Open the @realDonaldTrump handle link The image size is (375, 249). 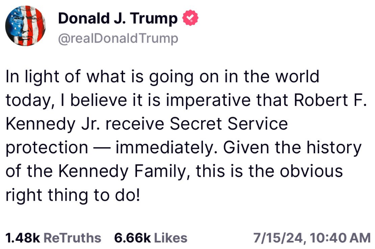118,38
